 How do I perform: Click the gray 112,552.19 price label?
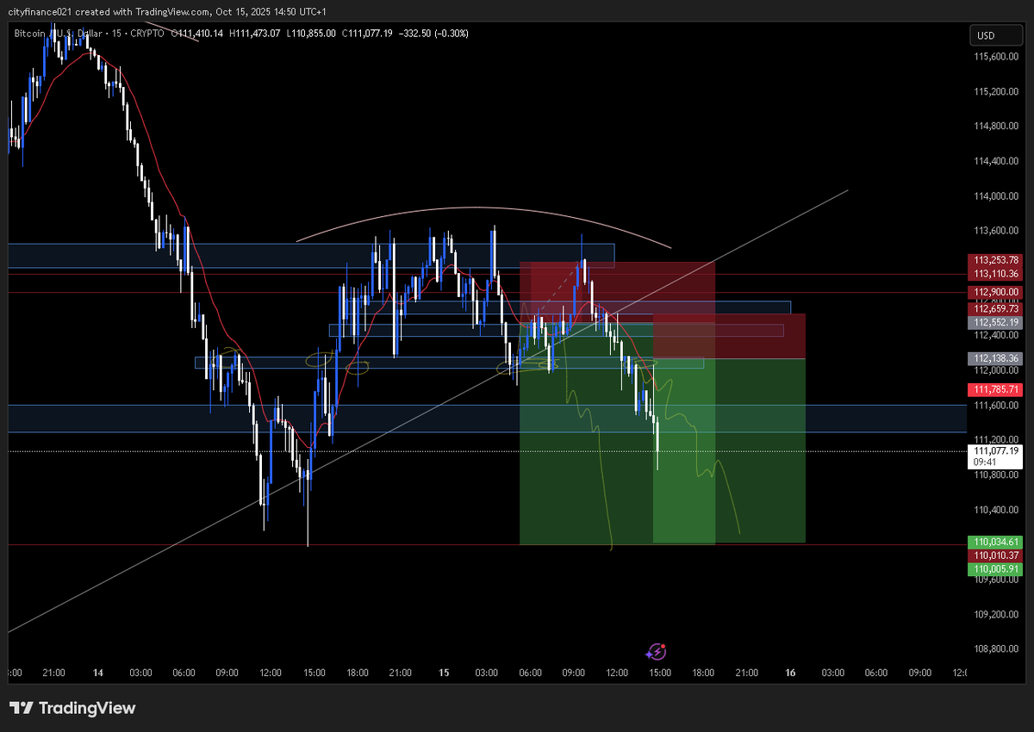[996, 323]
